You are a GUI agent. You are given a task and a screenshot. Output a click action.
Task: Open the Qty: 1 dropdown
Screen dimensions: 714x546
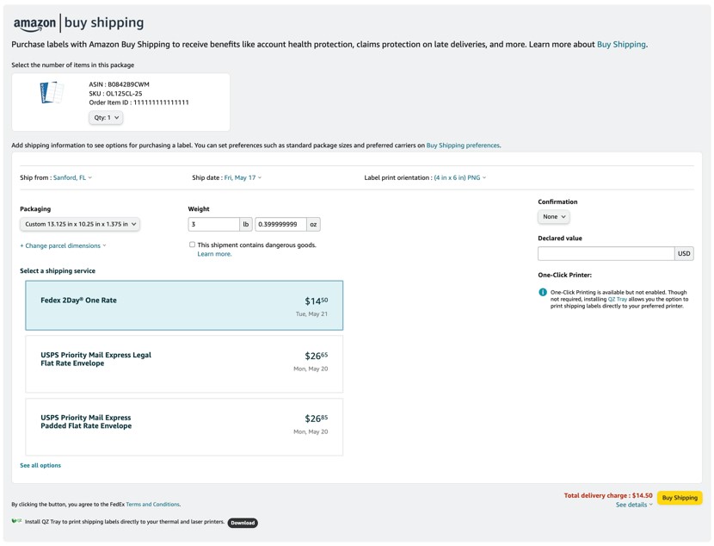[x=106, y=117]
